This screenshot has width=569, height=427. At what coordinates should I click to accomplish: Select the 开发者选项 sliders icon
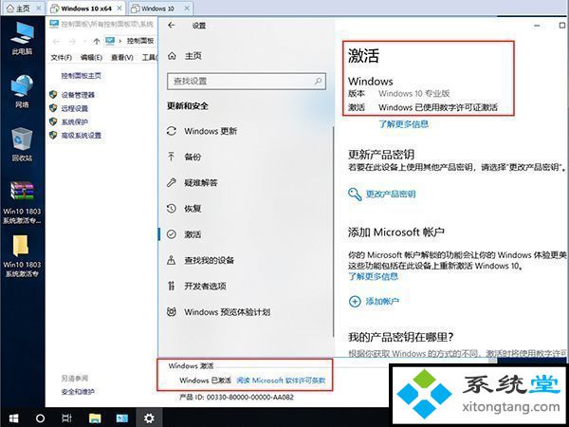(172, 286)
